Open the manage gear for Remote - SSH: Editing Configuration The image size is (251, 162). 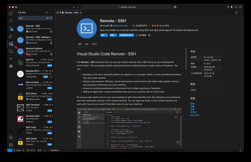(51, 43)
